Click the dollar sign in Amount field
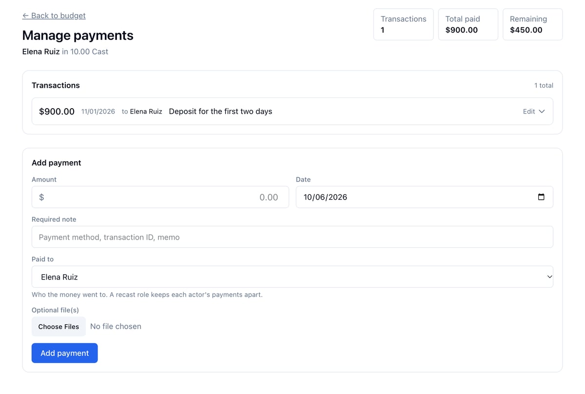Image resolution: width=585 pixels, height=394 pixels. coord(41,197)
